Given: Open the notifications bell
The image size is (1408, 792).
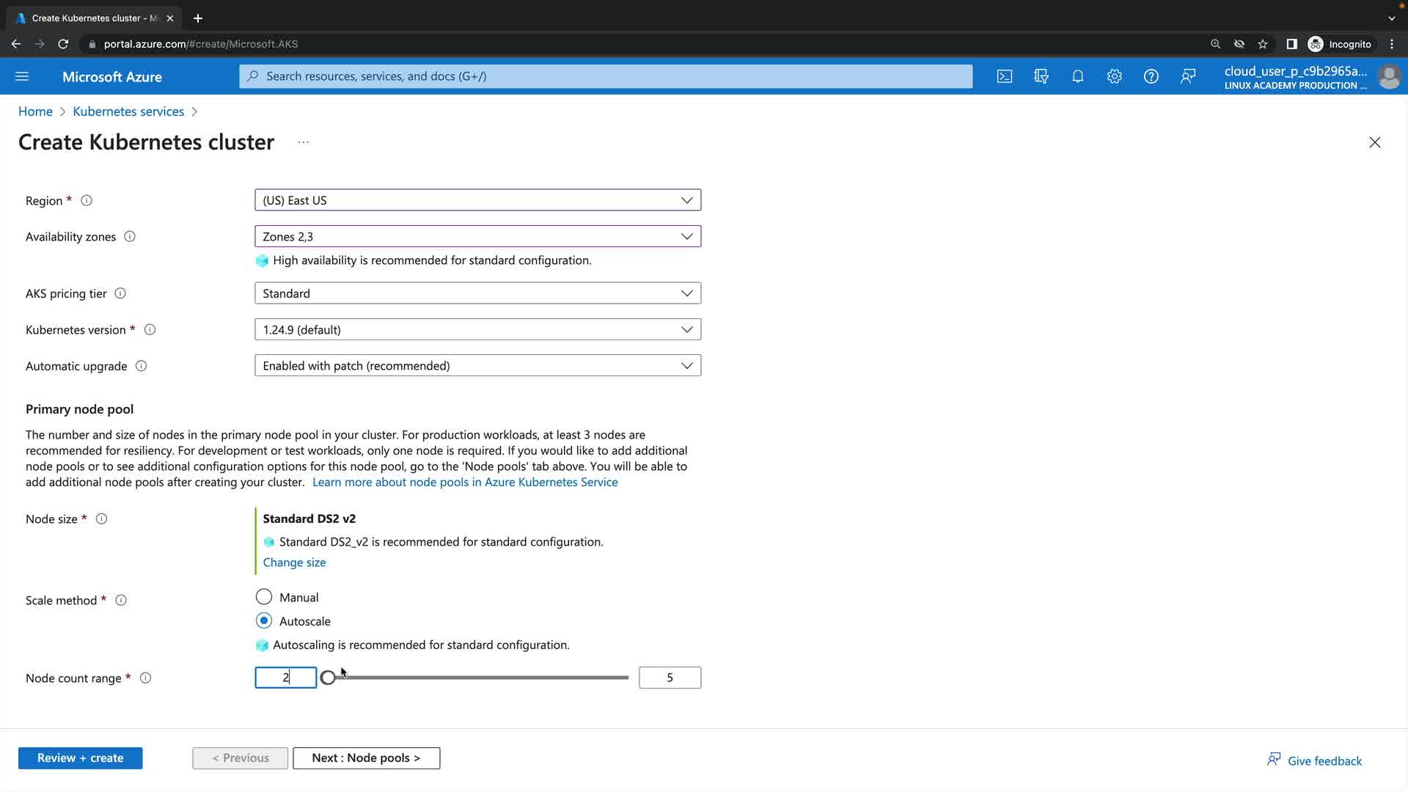Looking at the screenshot, I should coord(1078,76).
